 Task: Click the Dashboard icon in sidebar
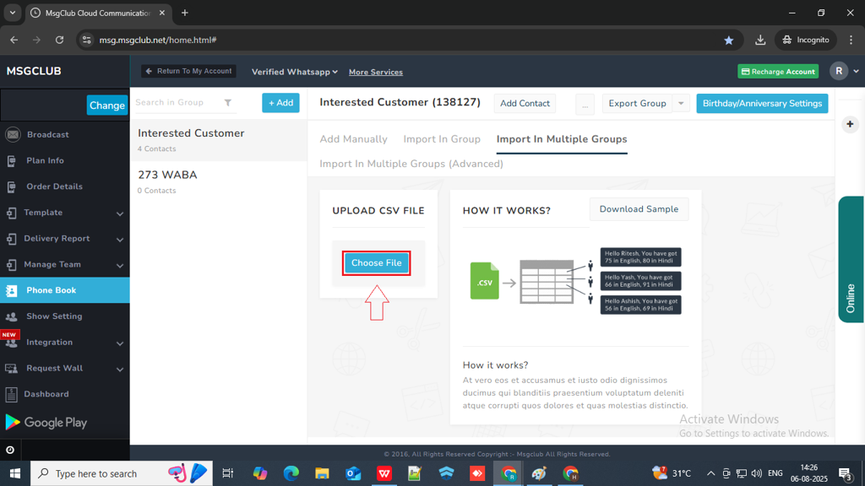point(11,394)
